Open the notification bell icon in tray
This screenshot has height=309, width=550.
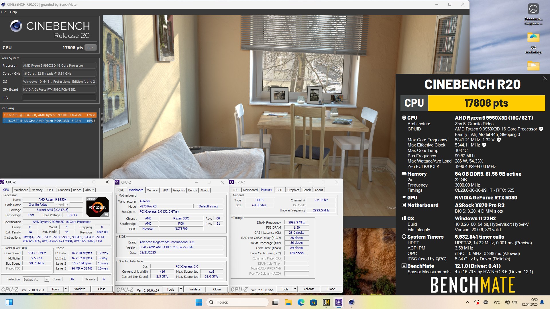[x=542, y=302]
